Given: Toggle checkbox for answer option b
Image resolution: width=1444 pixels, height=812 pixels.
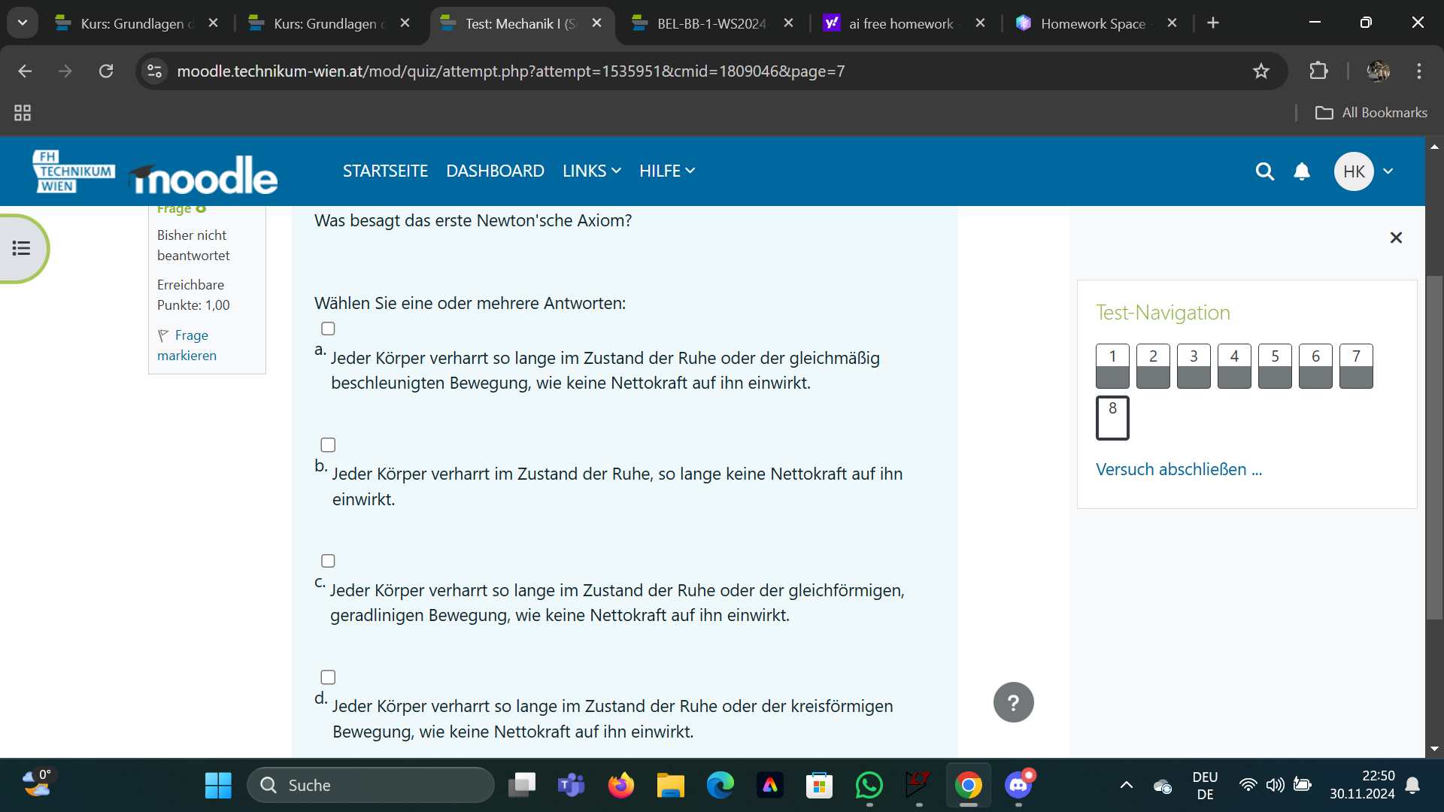Looking at the screenshot, I should pyautogui.click(x=327, y=444).
